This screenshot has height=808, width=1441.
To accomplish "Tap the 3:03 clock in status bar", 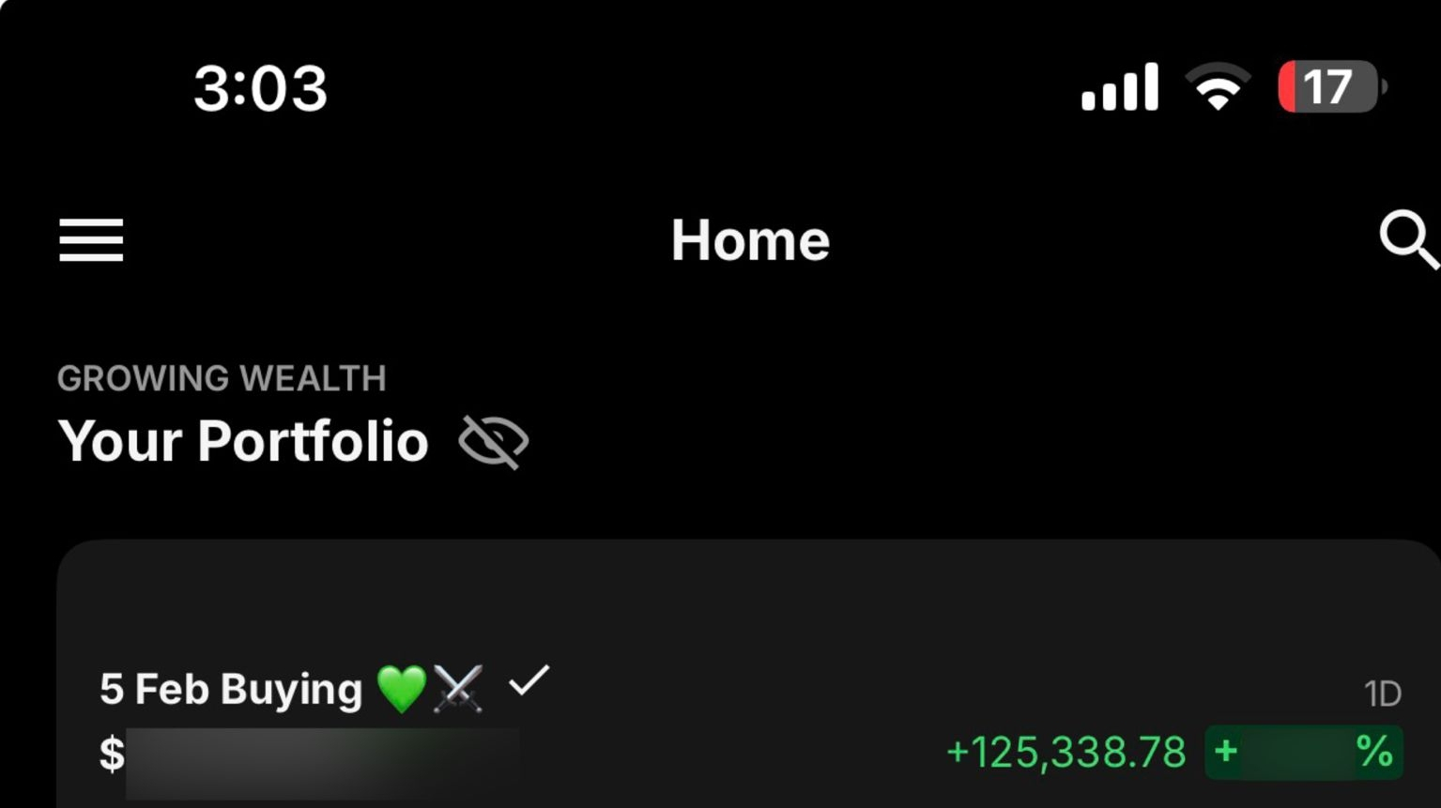I will [260, 88].
